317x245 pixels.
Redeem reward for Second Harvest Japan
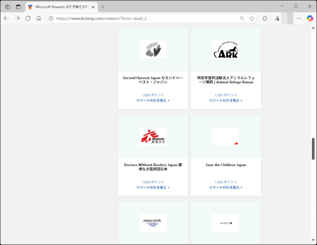tap(153, 101)
